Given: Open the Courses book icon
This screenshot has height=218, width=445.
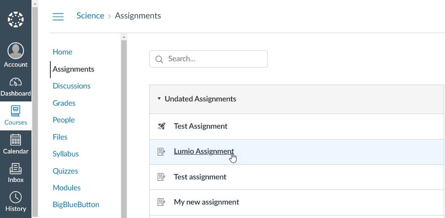Looking at the screenshot, I should click(16, 111).
